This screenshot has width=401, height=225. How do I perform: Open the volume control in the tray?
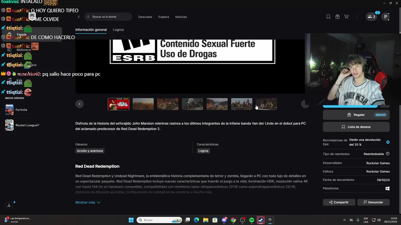coord(379,220)
